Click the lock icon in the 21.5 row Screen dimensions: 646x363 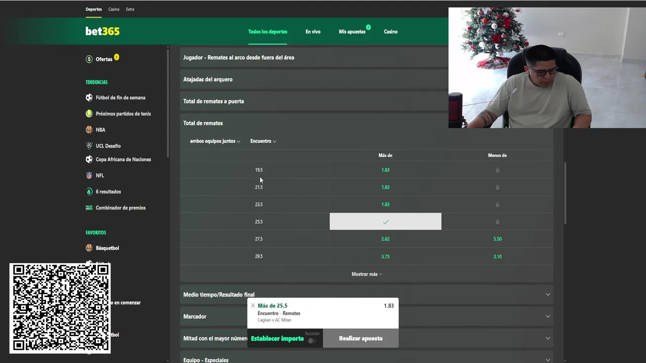497,187
